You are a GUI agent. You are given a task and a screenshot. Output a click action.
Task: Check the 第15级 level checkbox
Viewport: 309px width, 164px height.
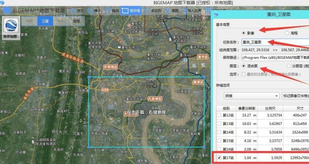point(219,141)
